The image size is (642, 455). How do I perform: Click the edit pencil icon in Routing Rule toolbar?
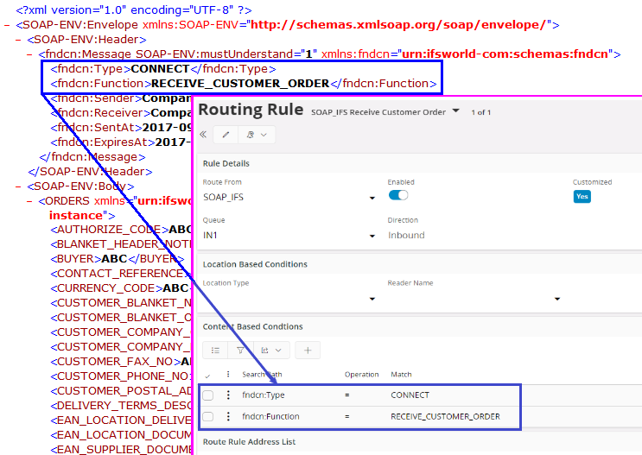[226, 135]
